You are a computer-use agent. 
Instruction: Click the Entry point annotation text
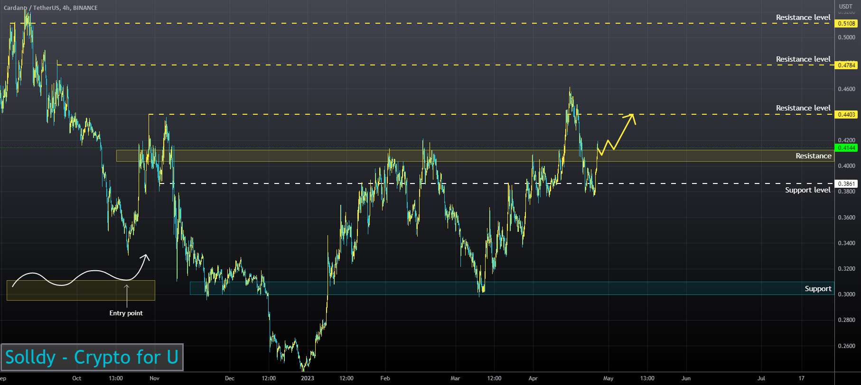[x=126, y=313]
